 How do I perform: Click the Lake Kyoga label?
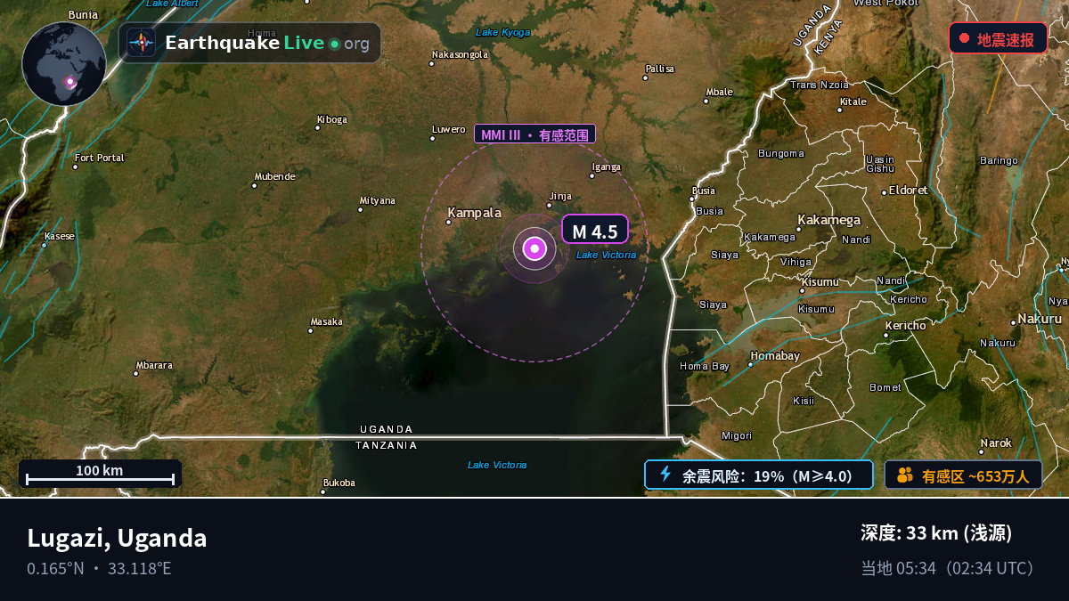(x=503, y=32)
